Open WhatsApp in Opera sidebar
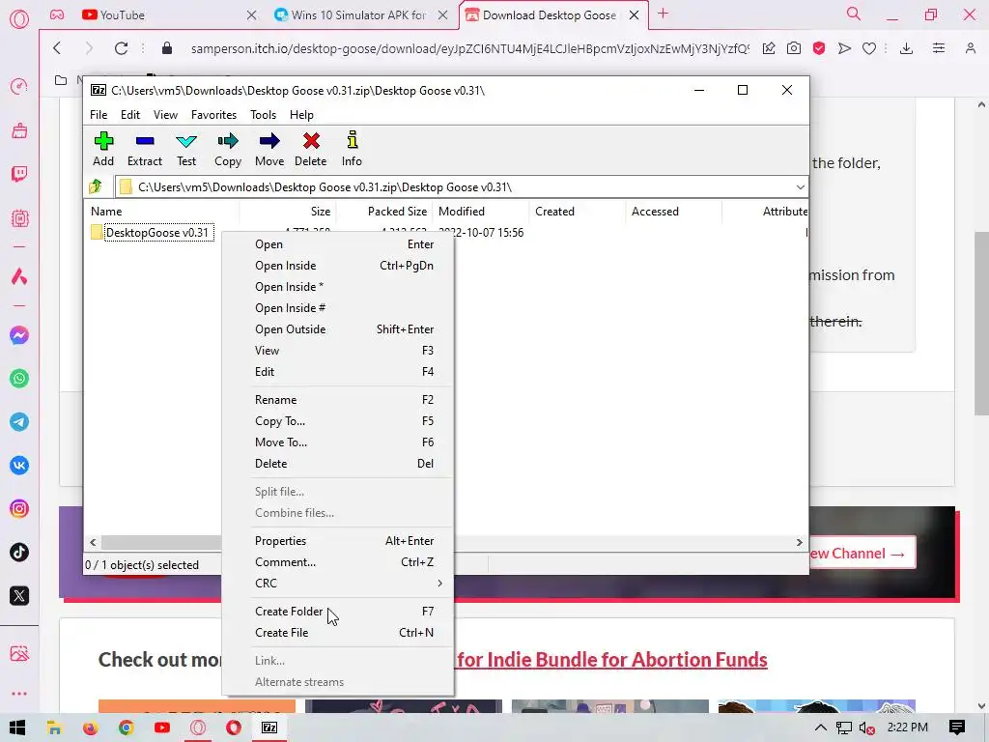The width and height of the screenshot is (989, 742). [19, 379]
